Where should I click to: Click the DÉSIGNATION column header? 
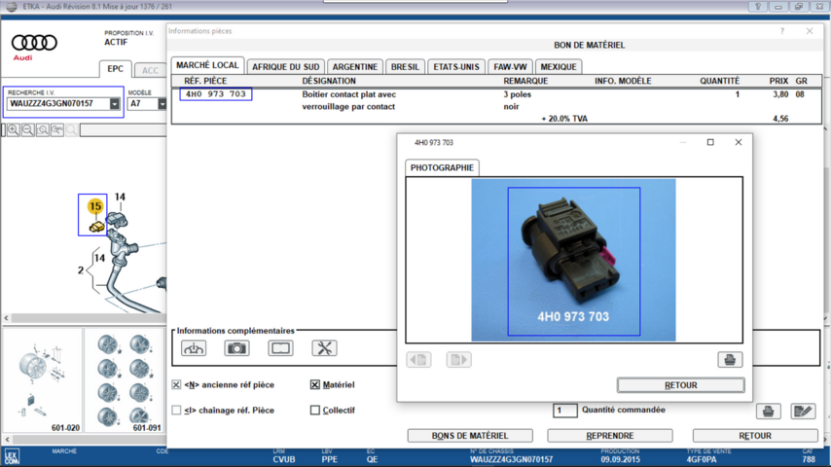click(x=329, y=81)
